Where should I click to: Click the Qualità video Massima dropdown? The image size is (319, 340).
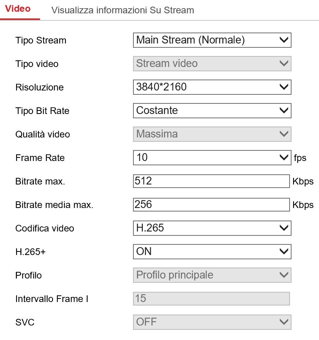coord(212,134)
